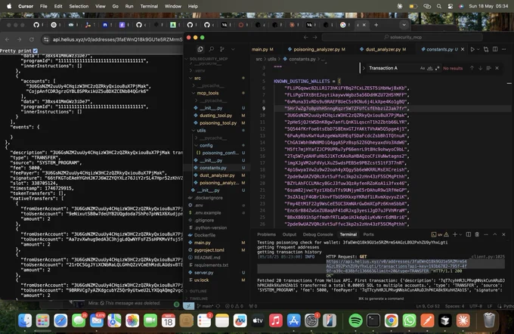Open Ln 9, Col 52 go-to-line status item
The height and width of the screenshot is (334, 514).
click(x=428, y=306)
